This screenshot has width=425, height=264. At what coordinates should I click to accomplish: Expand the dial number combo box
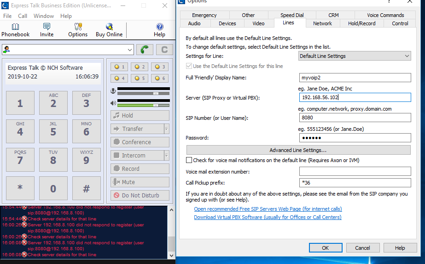tap(130, 50)
